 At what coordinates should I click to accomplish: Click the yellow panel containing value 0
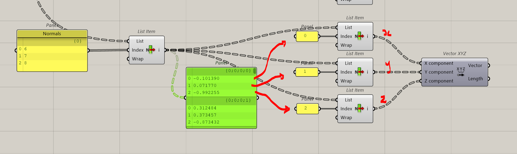click(307, 36)
